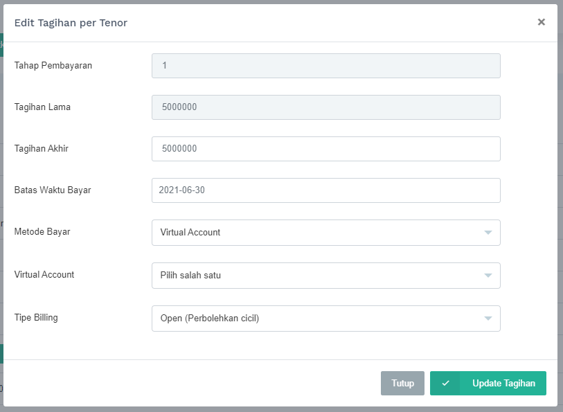Click the disabled Tahap Pembayaran field
The height and width of the screenshot is (412, 563).
tap(325, 66)
